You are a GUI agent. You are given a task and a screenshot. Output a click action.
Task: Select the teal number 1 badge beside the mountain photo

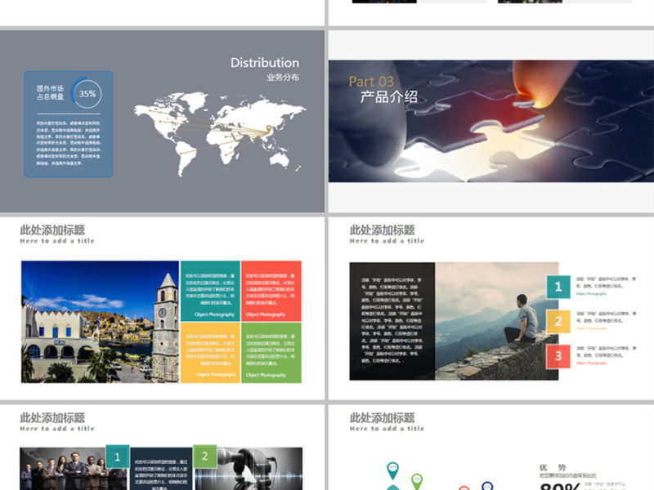[558, 287]
